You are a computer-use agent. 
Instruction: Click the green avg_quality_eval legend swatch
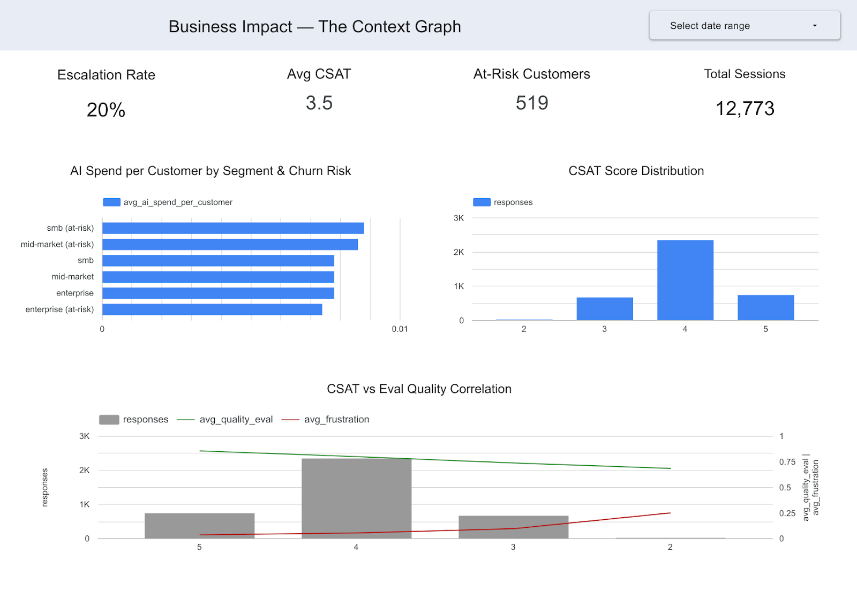tap(186, 419)
